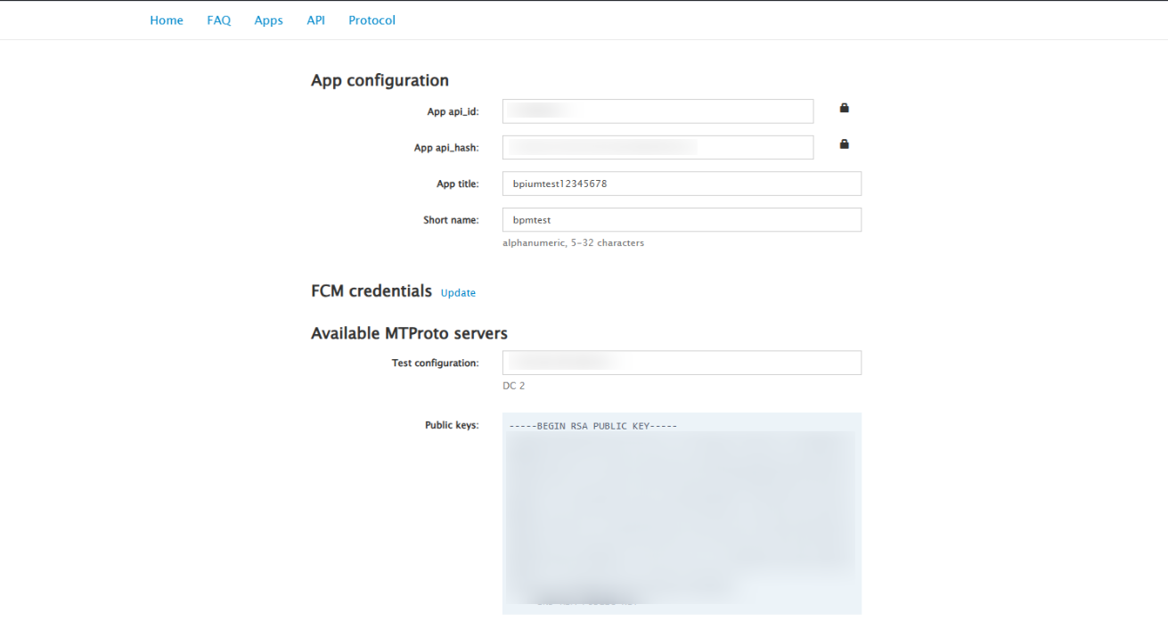The image size is (1168, 621).
Task: Click the Available MTProto servers heading
Action: [x=409, y=333]
